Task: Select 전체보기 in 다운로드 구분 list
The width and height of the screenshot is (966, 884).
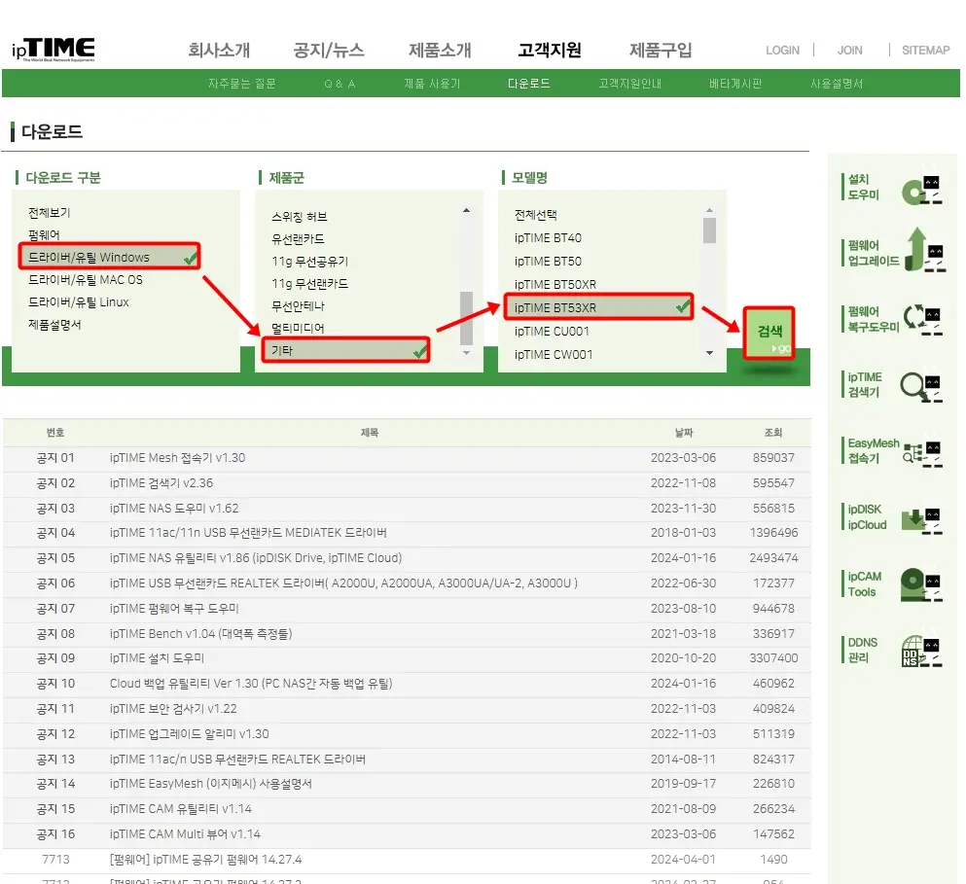Action: pyautogui.click(x=50, y=213)
